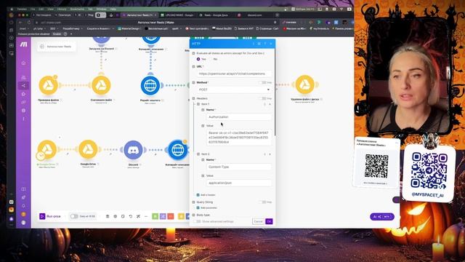Remove header Item 1 with its X icon
This screenshot has width=465, height=262.
coord(270,104)
